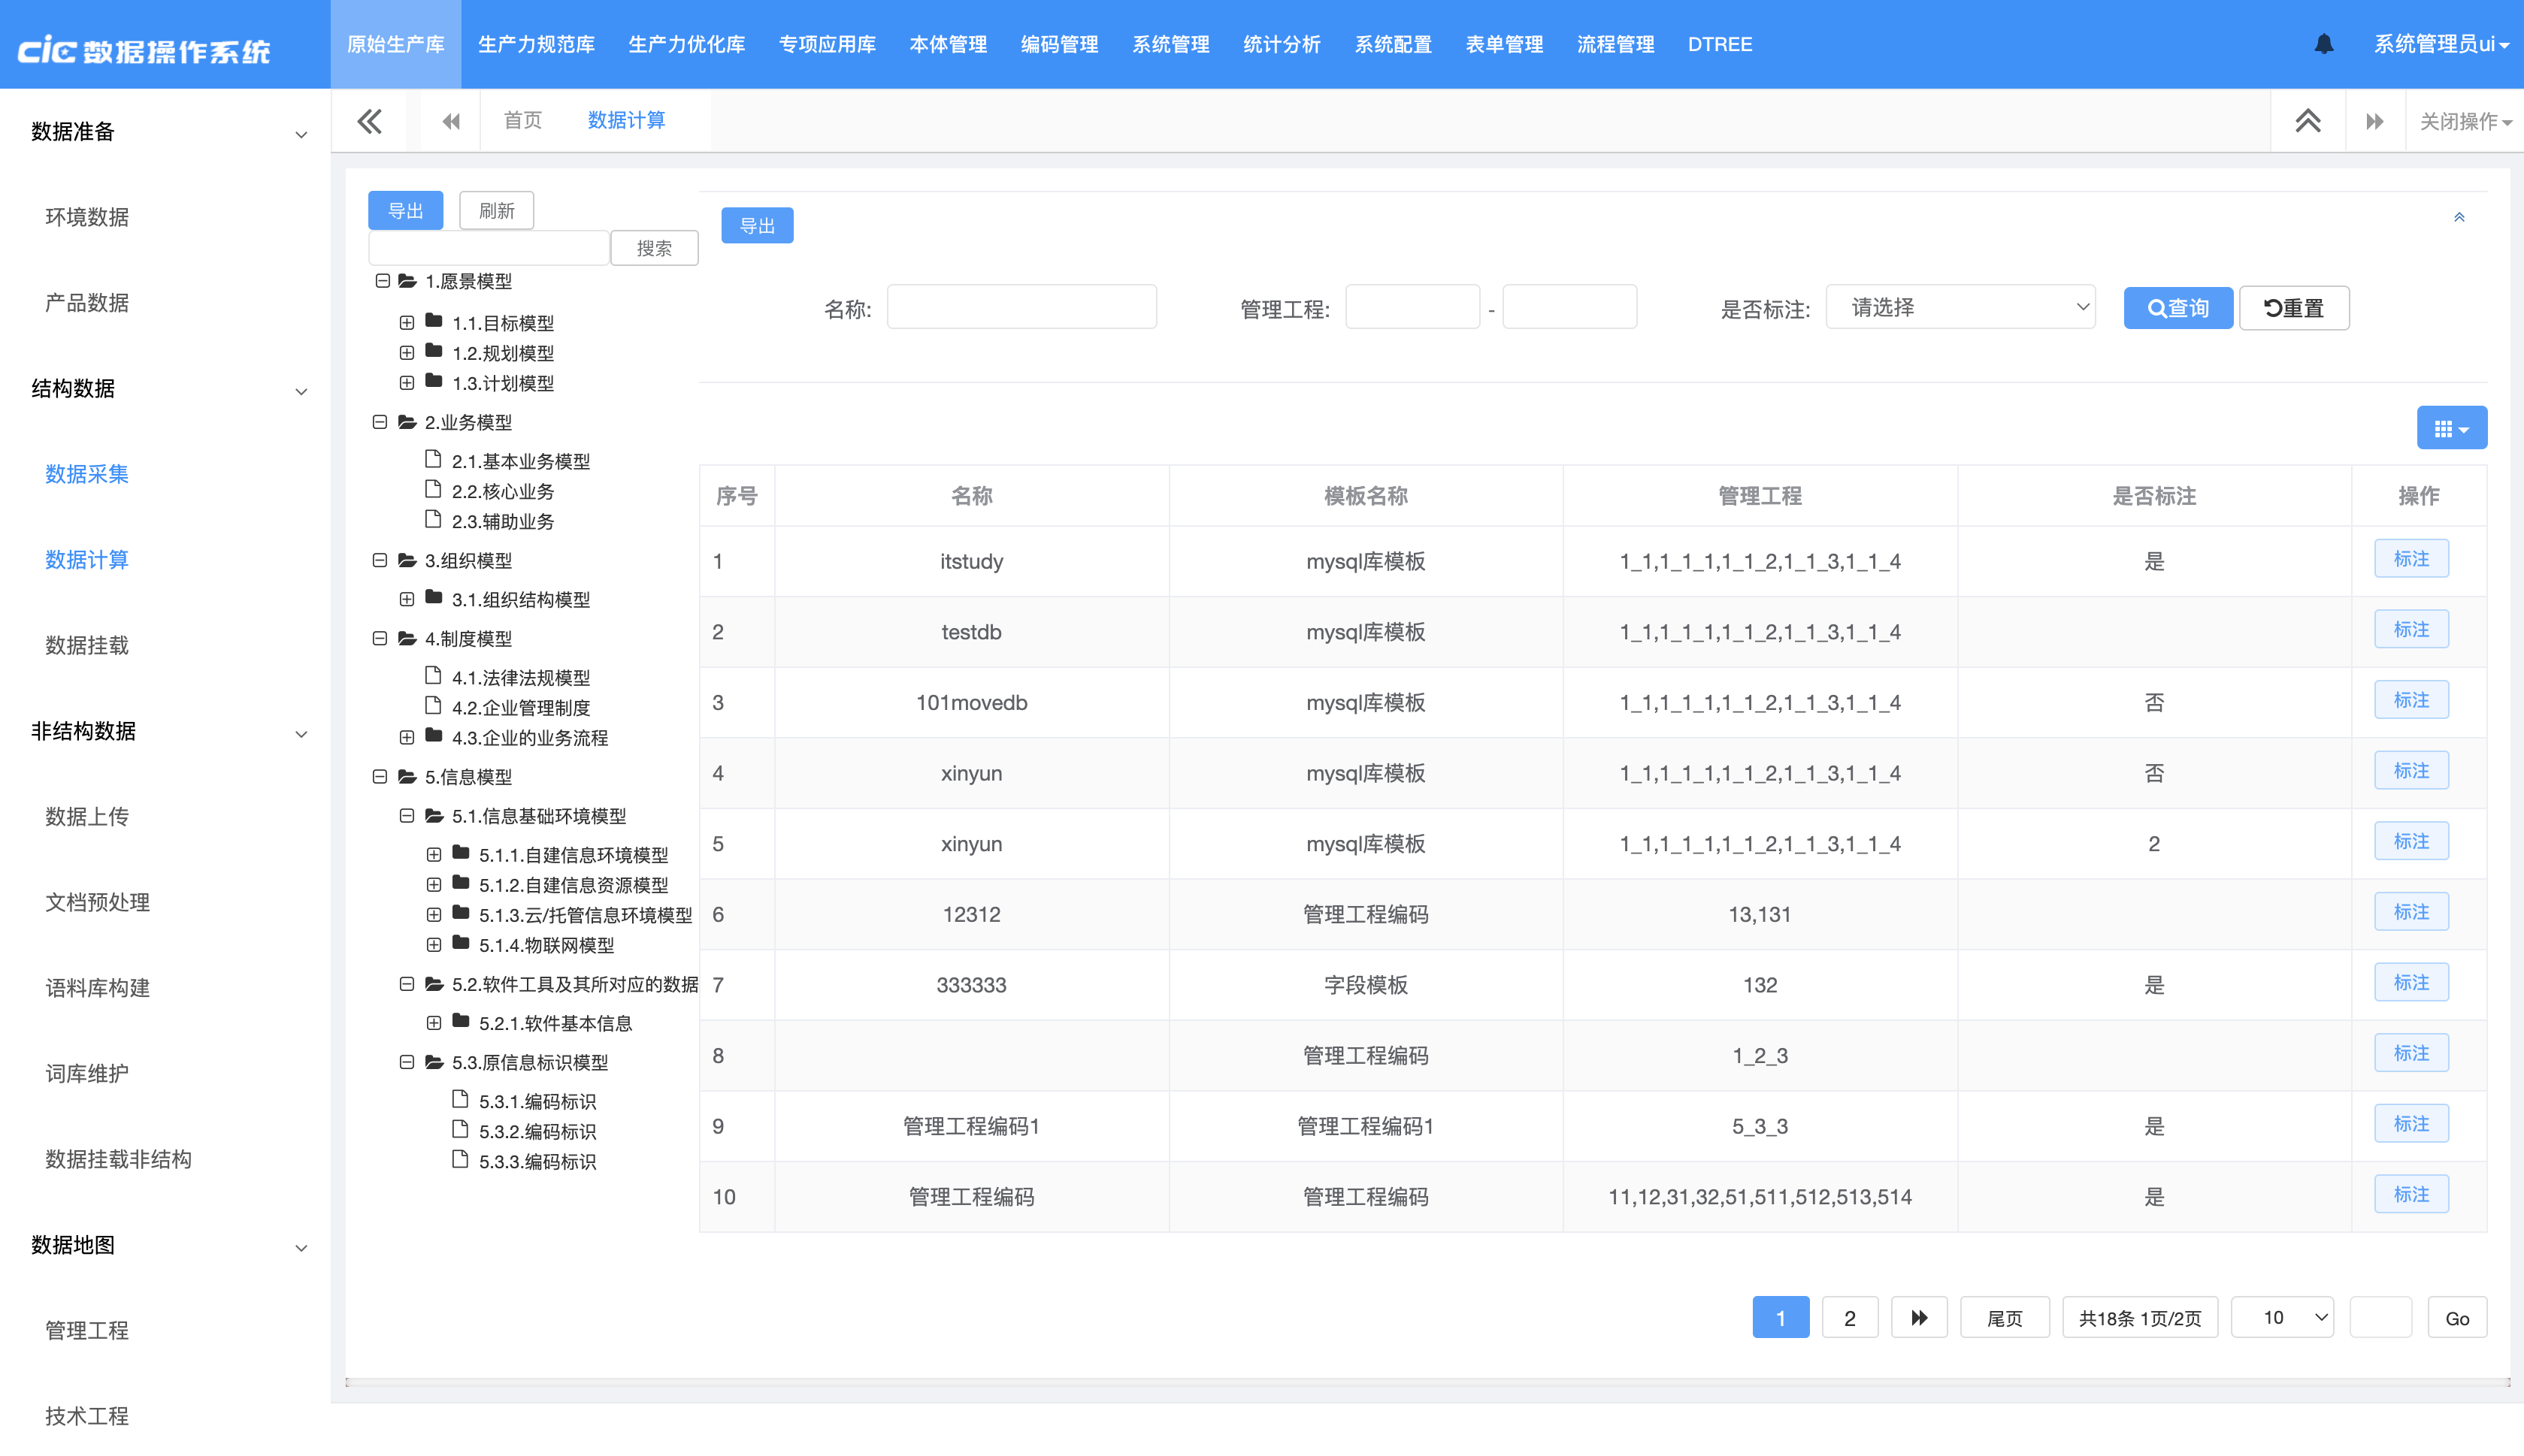This screenshot has height=1456, width=2524.
Task: Open the 关闭操作 dropdown menu
Action: (2464, 121)
